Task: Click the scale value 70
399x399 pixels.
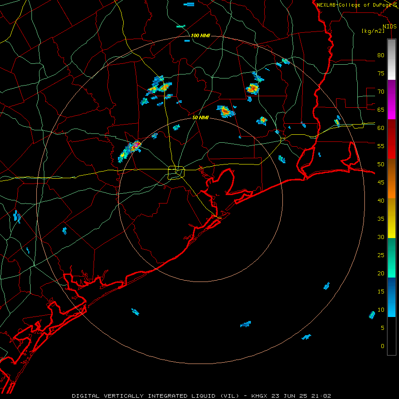Action: 381,92
